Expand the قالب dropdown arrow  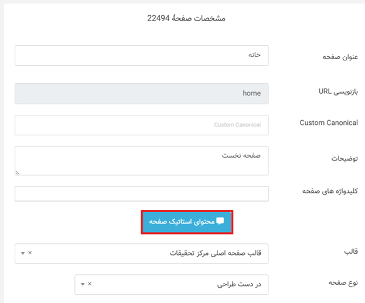[23, 253]
